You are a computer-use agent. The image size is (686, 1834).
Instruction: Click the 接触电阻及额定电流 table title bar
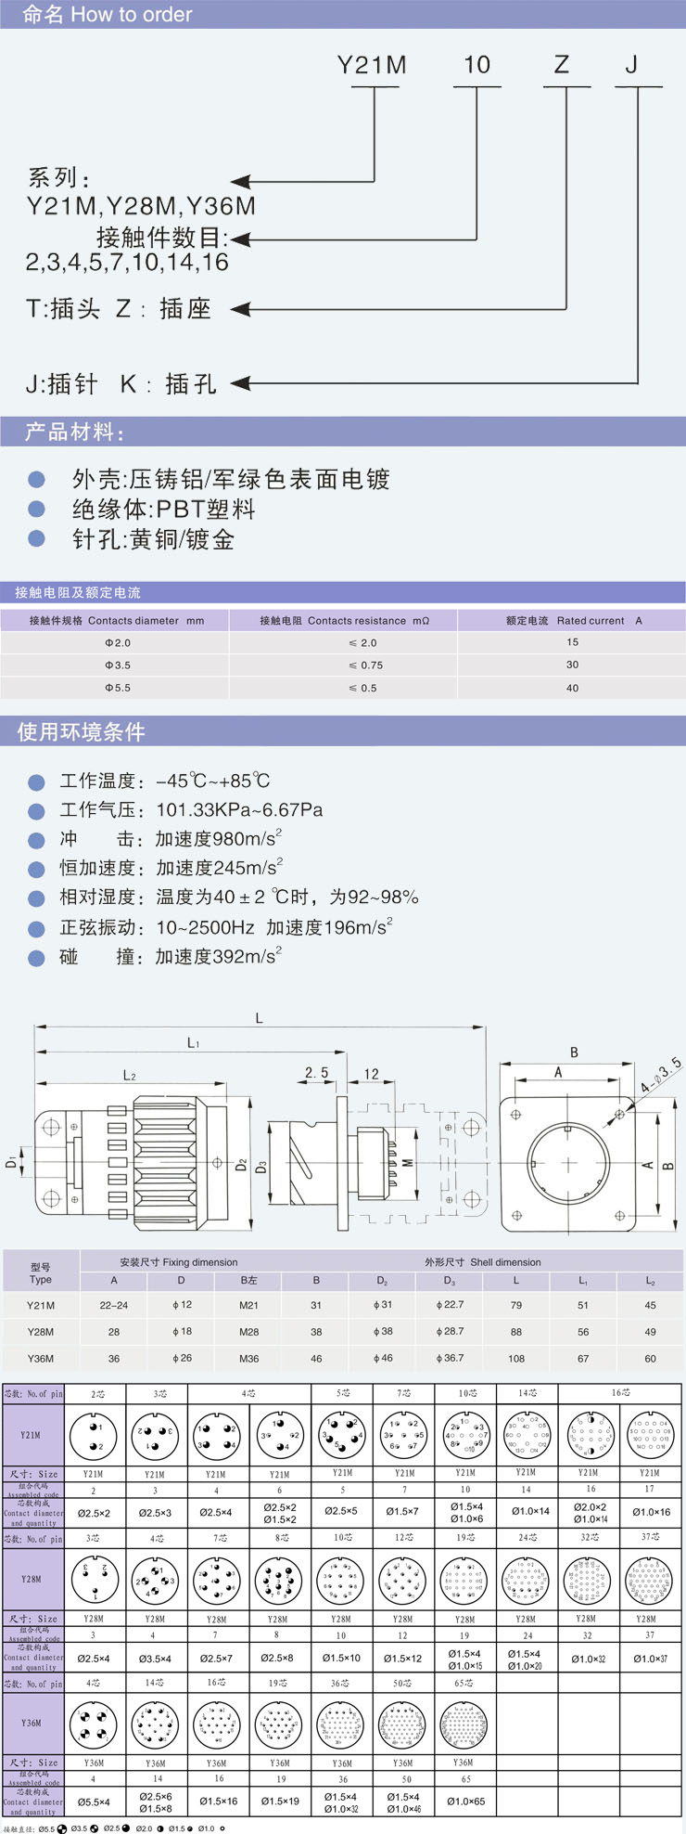(x=78, y=592)
